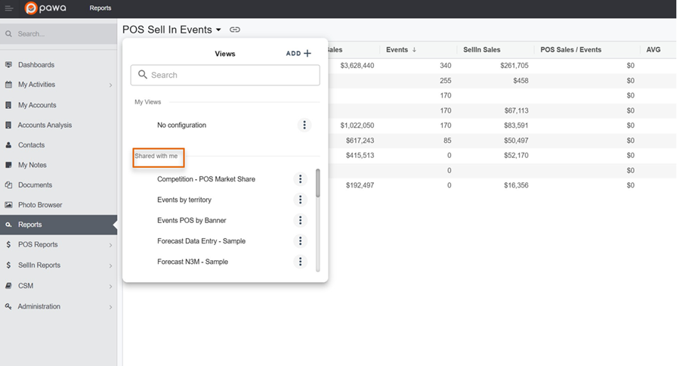Select the No configuration view
This screenshot has height=366, width=680.
(x=181, y=125)
